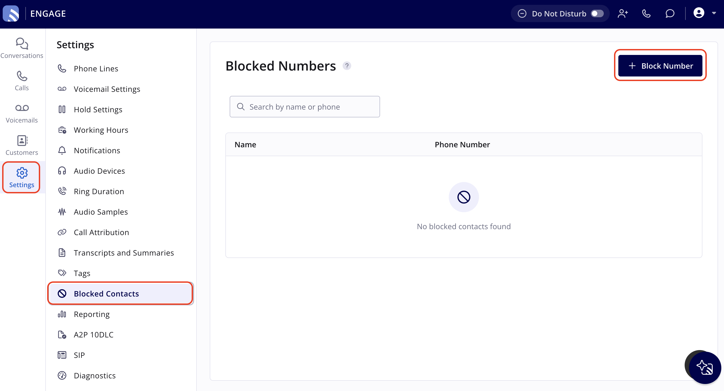The width and height of the screenshot is (724, 391).
Task: Open Audio Devices settings
Action: pos(121,171)
